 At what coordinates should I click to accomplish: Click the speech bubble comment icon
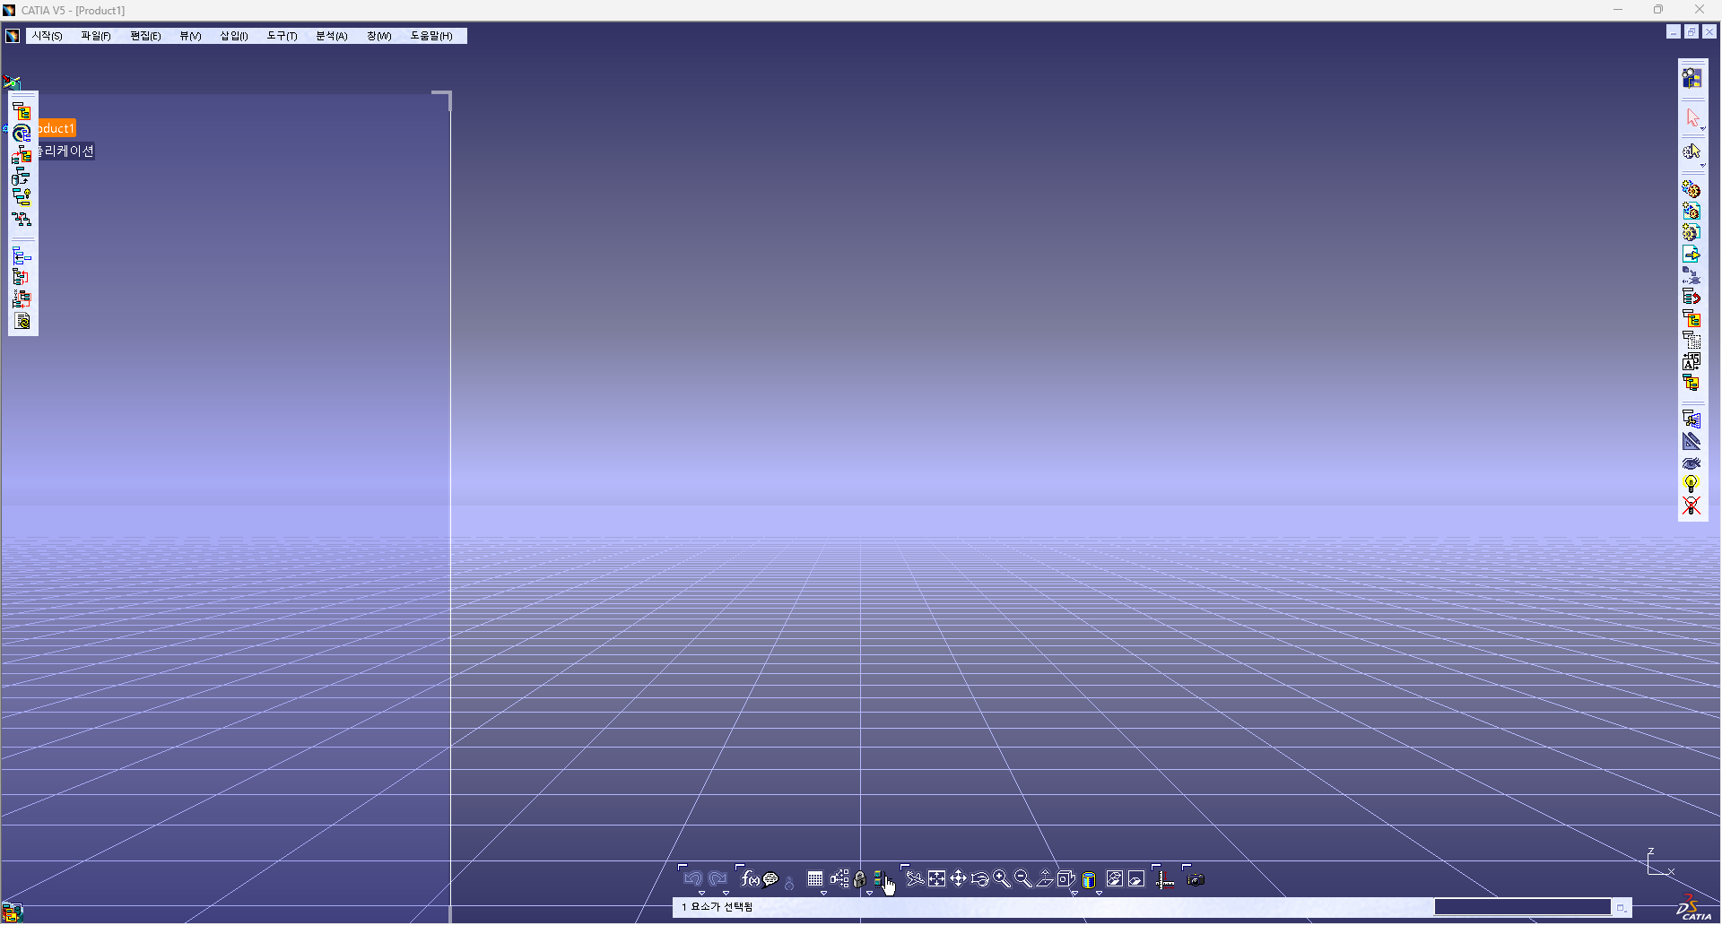coord(770,879)
